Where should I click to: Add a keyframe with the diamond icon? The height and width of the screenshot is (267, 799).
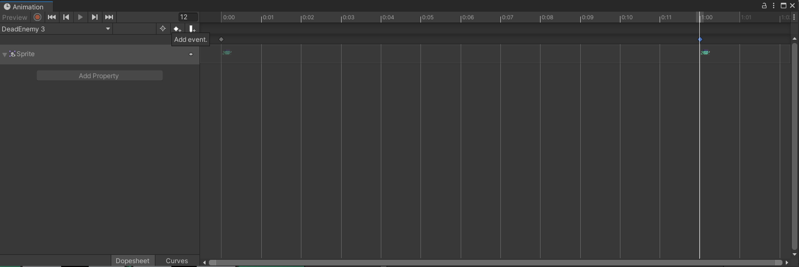(x=177, y=29)
